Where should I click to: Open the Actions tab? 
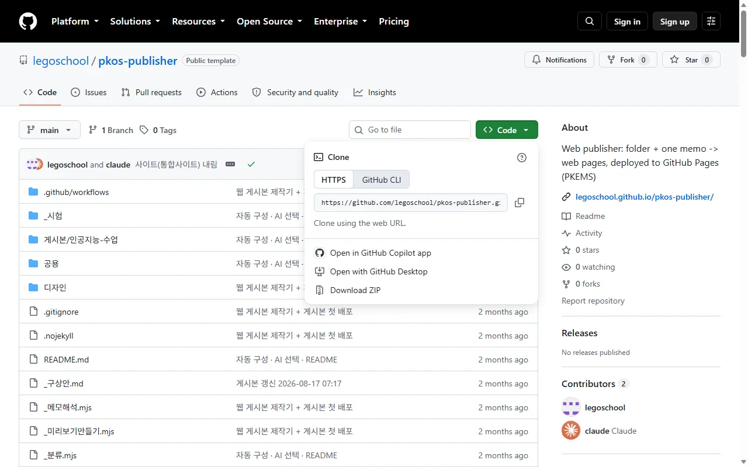click(x=217, y=92)
